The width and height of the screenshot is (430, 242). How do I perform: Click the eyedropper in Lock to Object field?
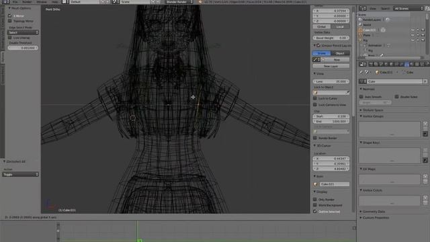click(x=347, y=93)
